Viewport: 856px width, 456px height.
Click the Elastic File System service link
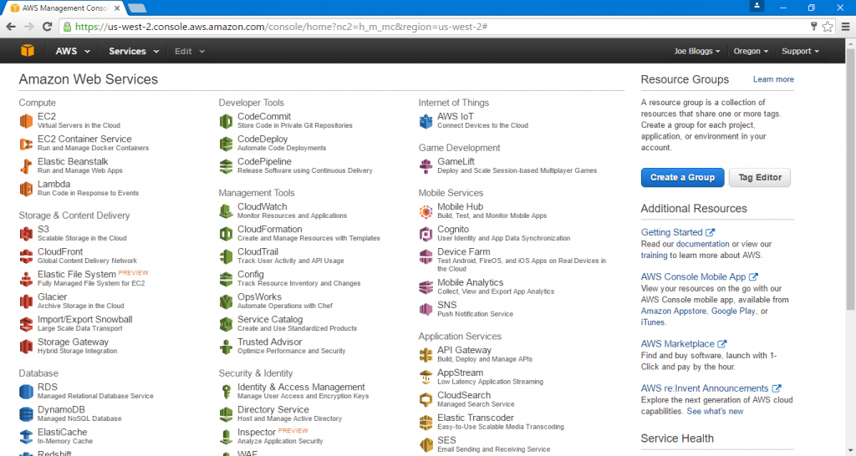click(x=76, y=275)
